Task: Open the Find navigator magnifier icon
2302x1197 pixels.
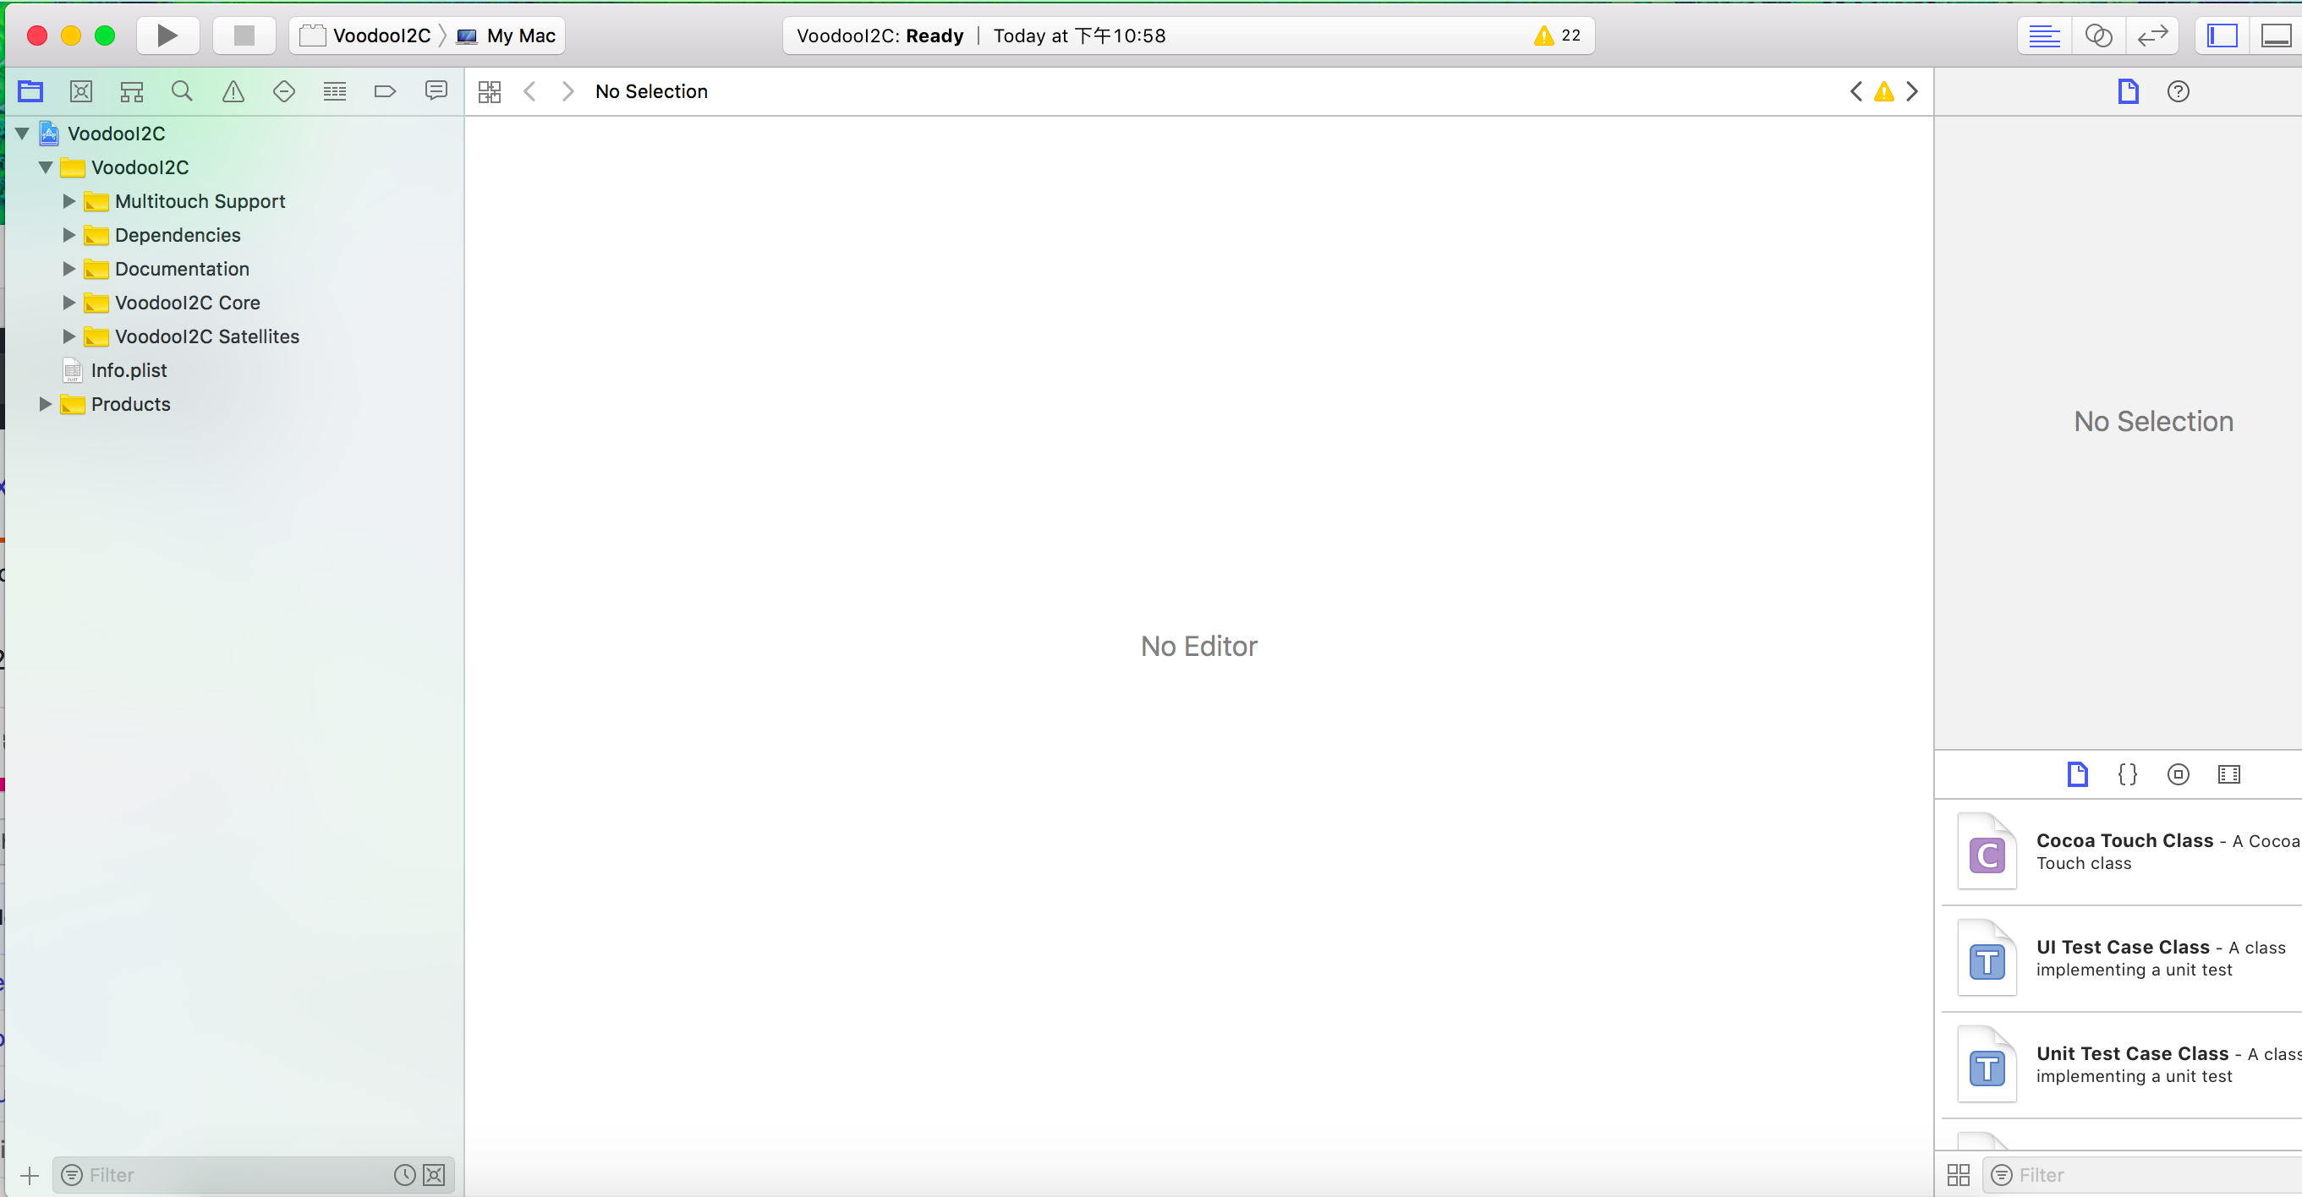Action: 183,91
